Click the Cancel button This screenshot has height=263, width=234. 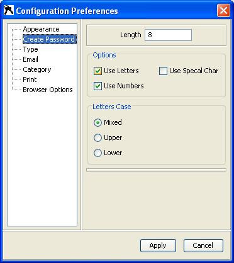(203, 245)
